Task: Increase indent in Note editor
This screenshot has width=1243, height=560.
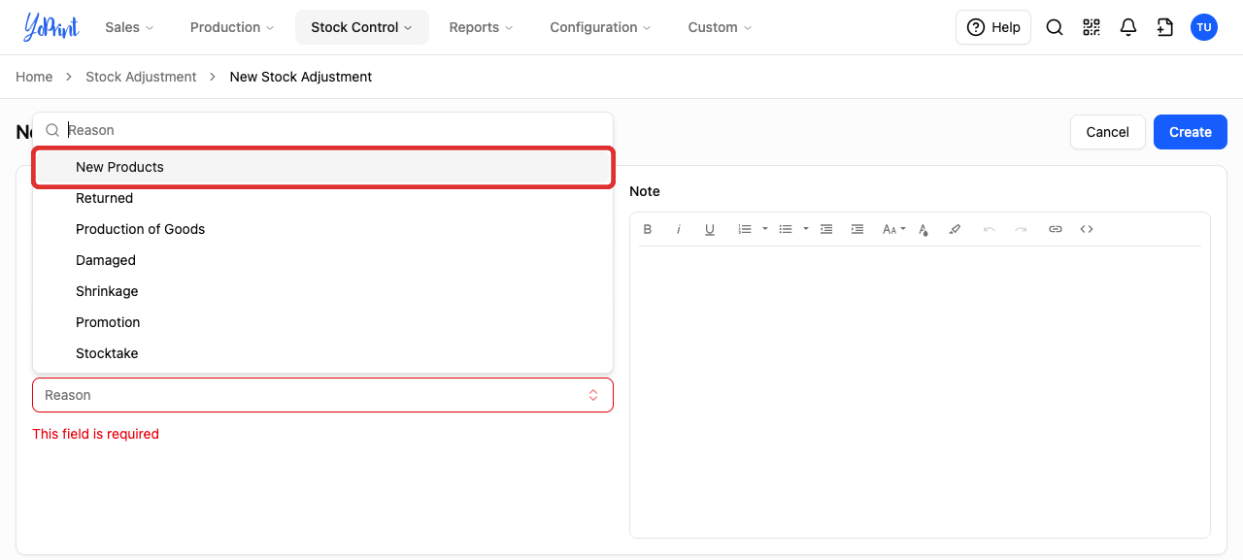Action: tap(857, 229)
